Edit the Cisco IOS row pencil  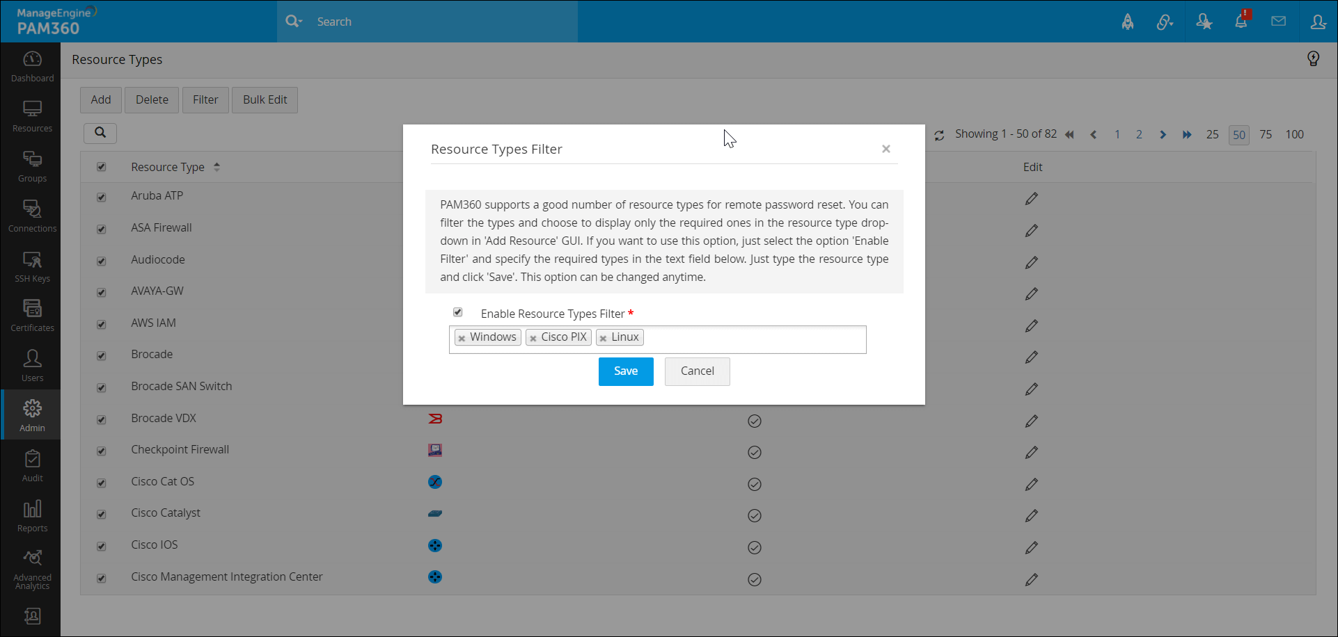(x=1032, y=548)
